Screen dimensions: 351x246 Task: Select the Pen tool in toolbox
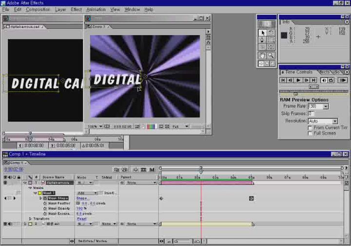coord(263,40)
